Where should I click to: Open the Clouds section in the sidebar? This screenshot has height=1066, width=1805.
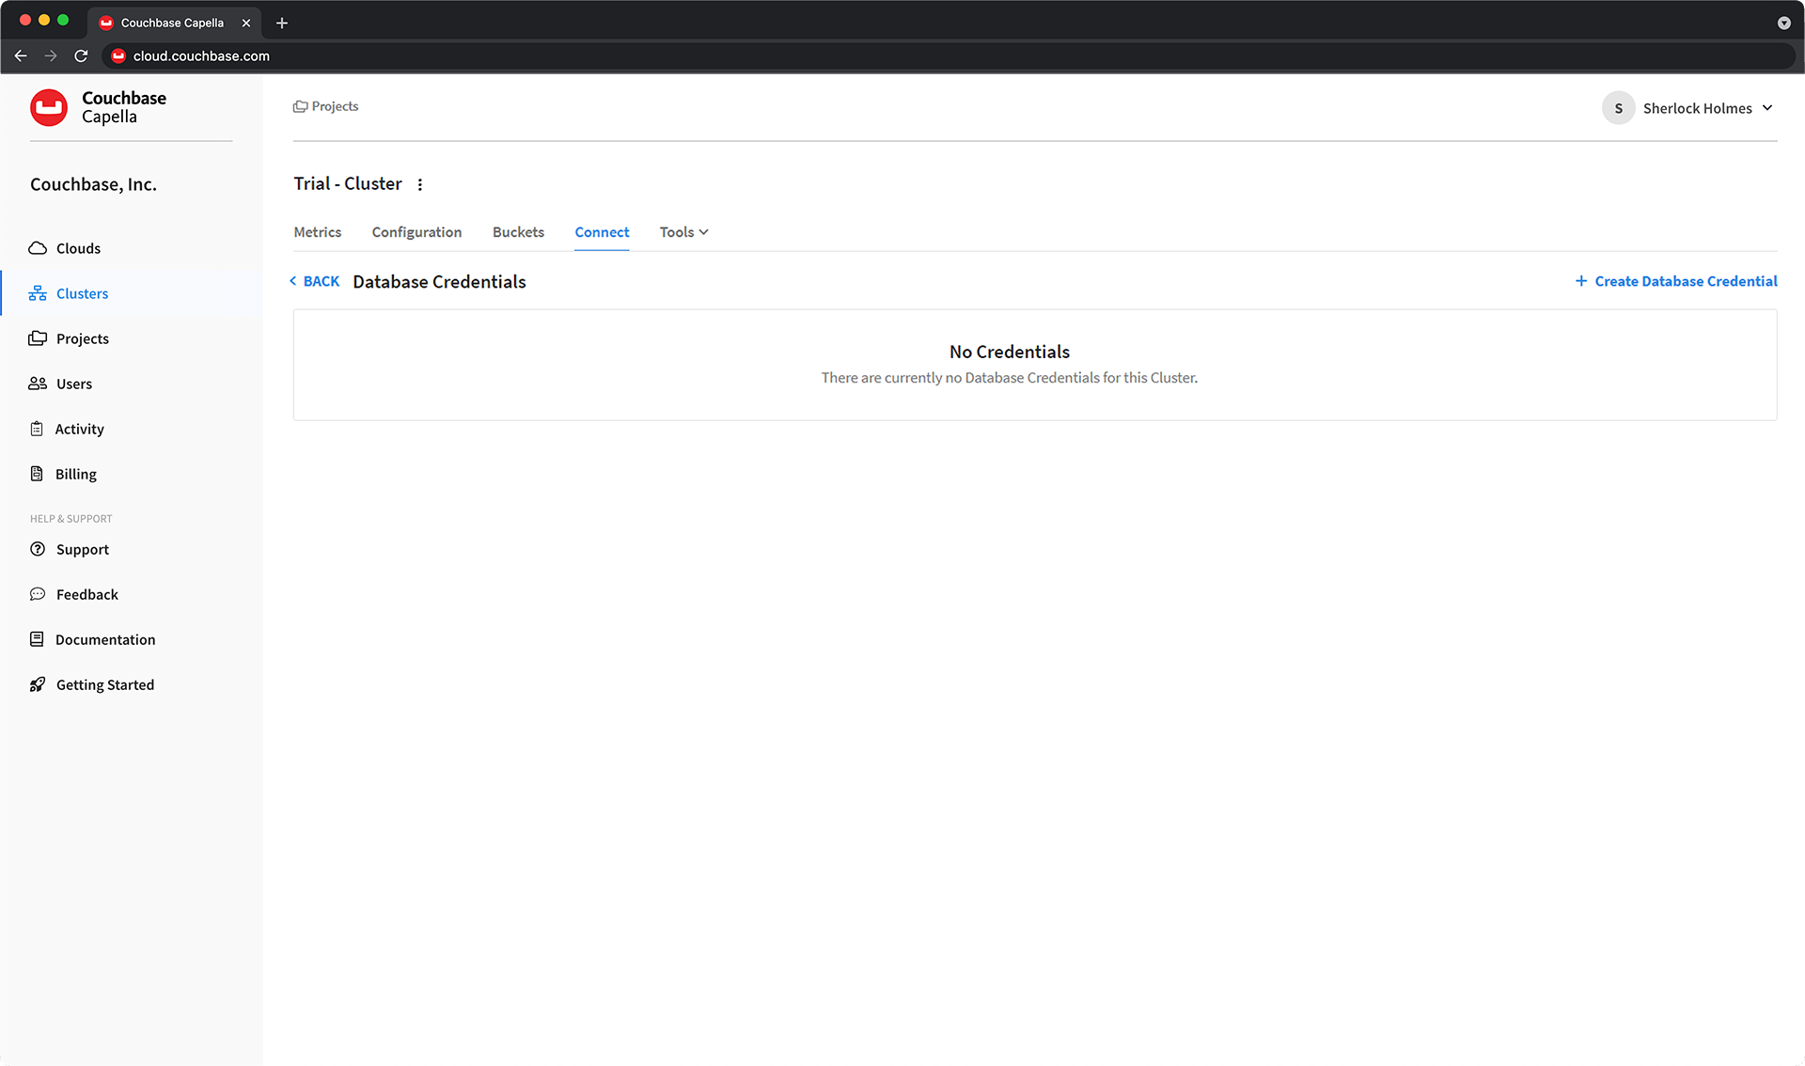[65, 248]
